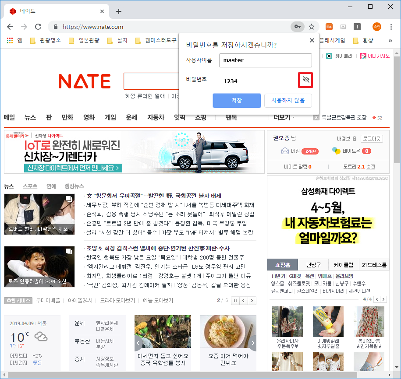This screenshot has height=379, width=401.
Task: Open 메일 in main navigation
Action: (9, 117)
